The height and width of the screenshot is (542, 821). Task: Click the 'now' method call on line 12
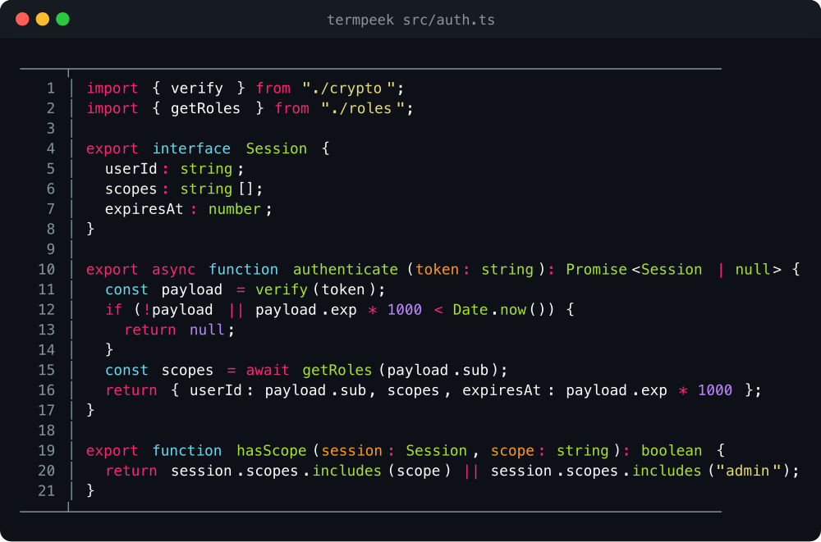point(513,309)
